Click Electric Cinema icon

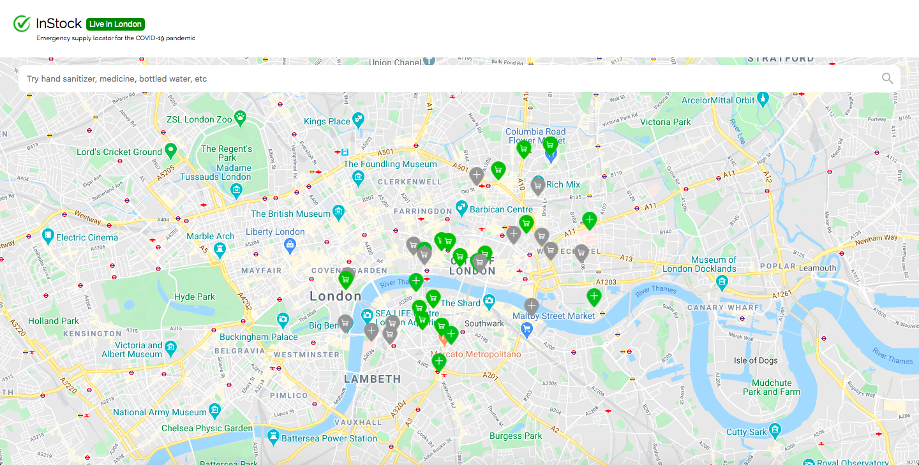pos(48,237)
